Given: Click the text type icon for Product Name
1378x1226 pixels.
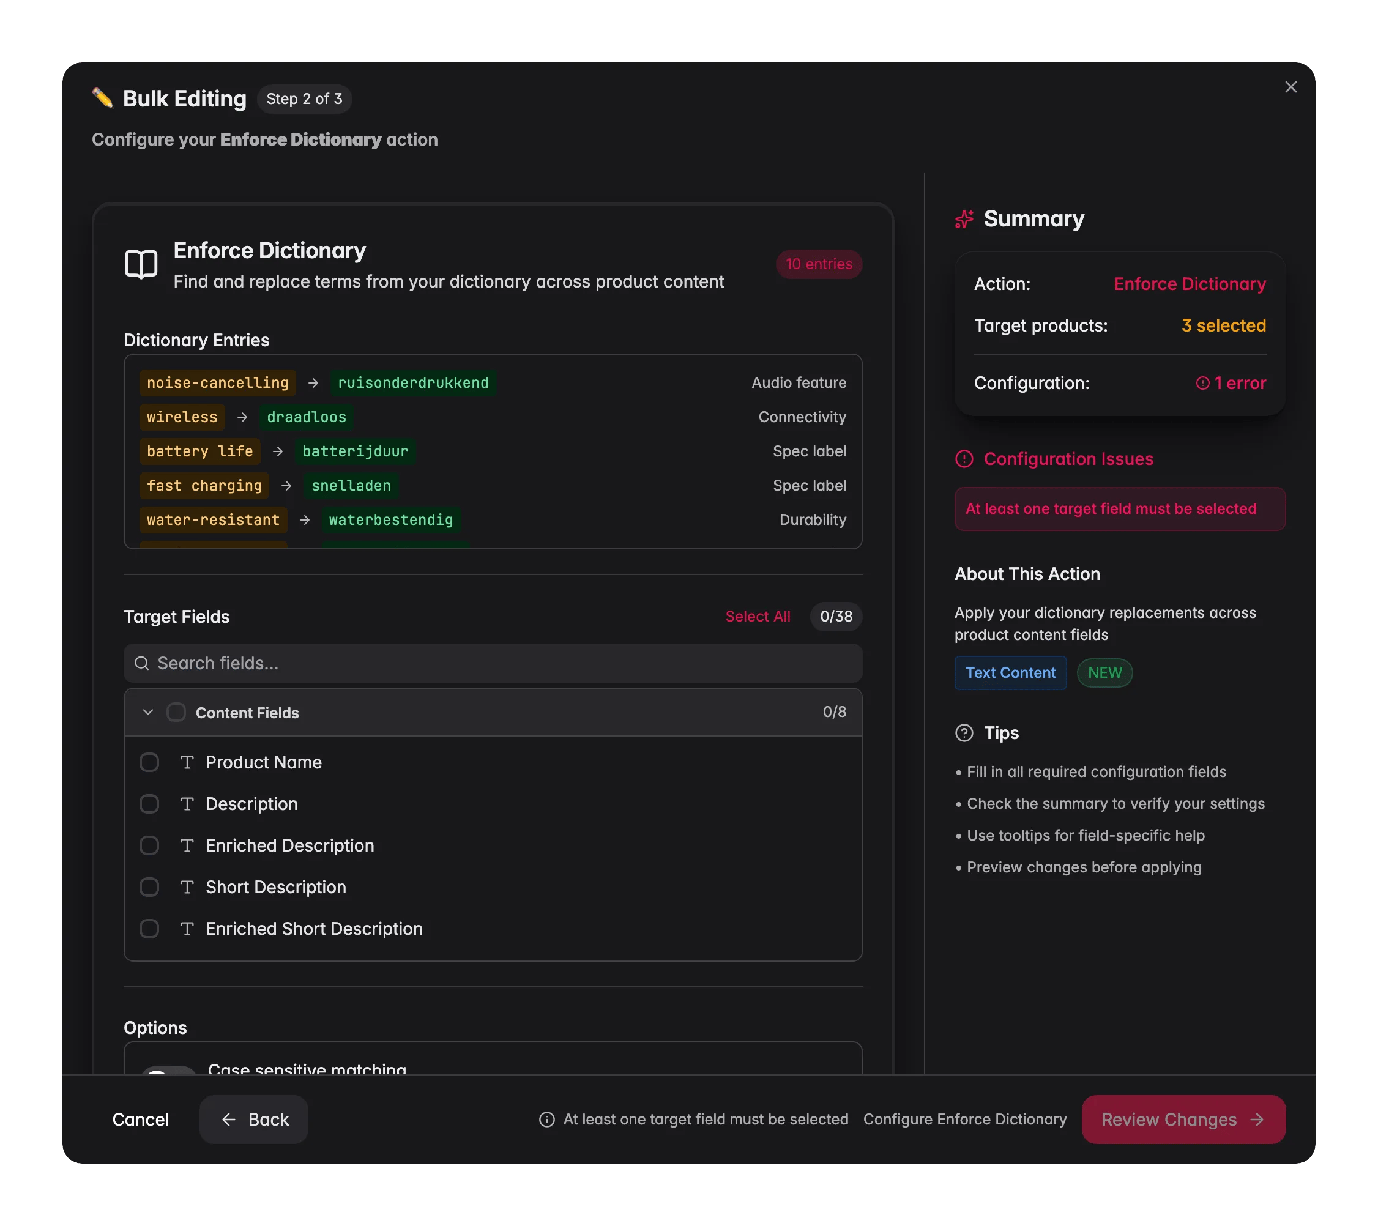Looking at the screenshot, I should 187,762.
